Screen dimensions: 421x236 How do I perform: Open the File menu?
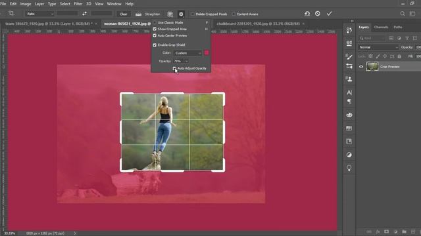click(x=3, y=4)
